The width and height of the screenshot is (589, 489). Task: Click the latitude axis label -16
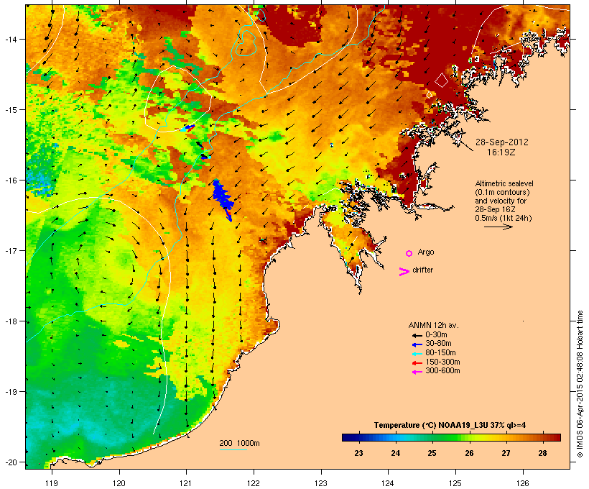[10, 180]
